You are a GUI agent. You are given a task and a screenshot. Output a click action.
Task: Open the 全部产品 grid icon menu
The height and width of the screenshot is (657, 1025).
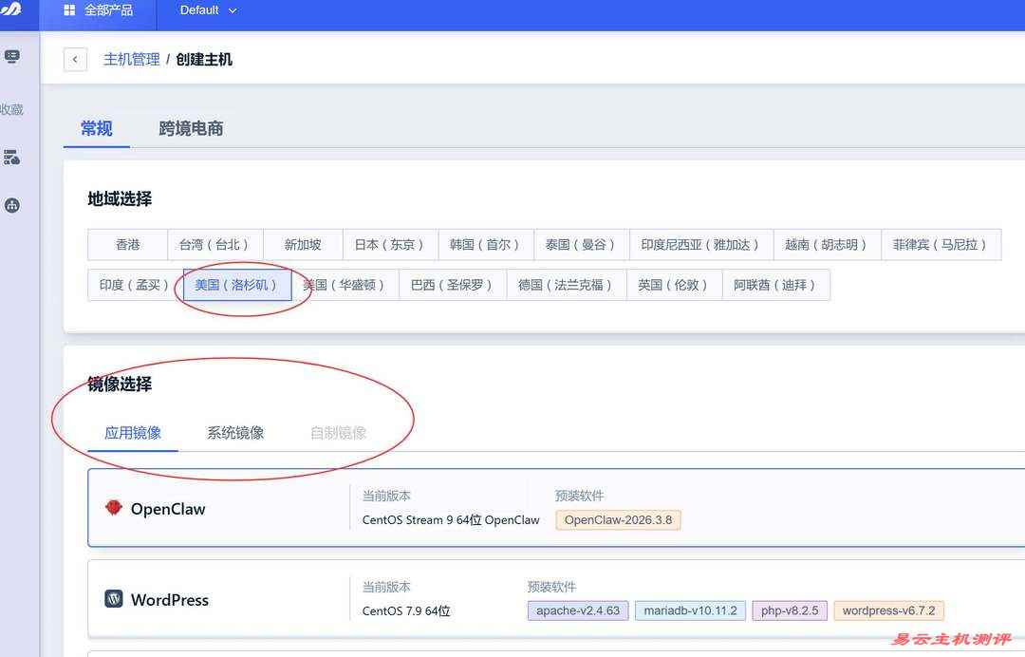69,10
